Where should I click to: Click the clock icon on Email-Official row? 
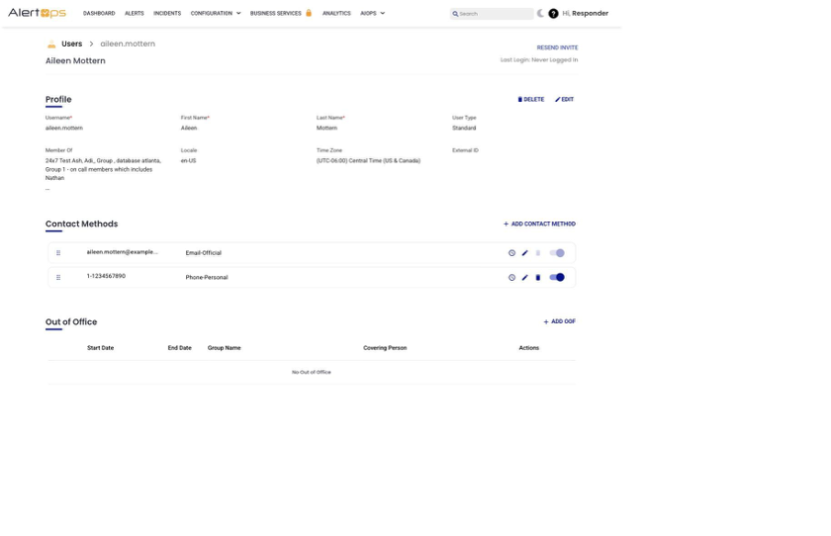point(511,253)
